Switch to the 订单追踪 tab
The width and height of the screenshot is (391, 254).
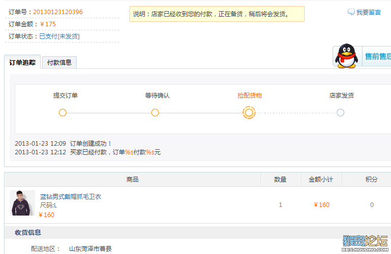pyautogui.click(x=22, y=62)
